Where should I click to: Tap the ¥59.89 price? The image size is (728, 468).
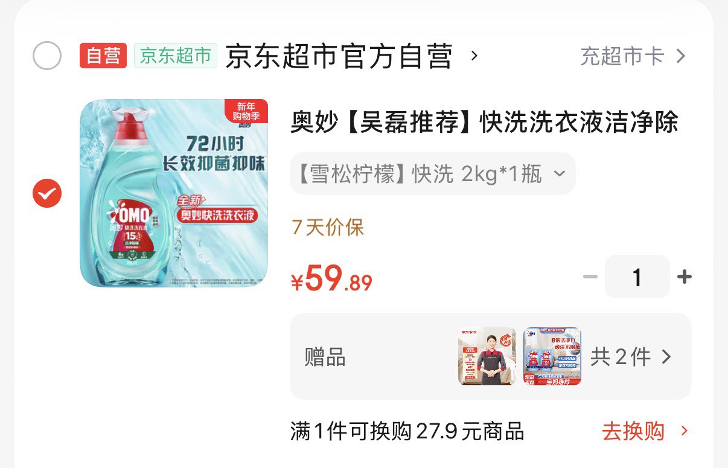coord(331,279)
